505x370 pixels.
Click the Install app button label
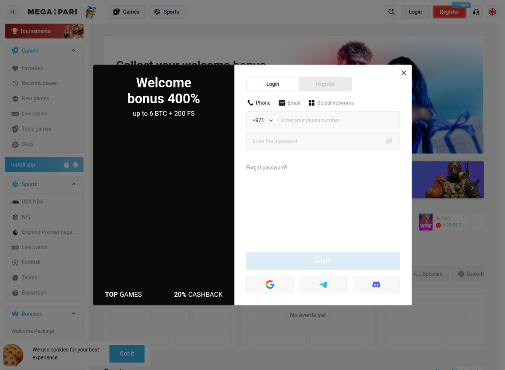(23, 165)
